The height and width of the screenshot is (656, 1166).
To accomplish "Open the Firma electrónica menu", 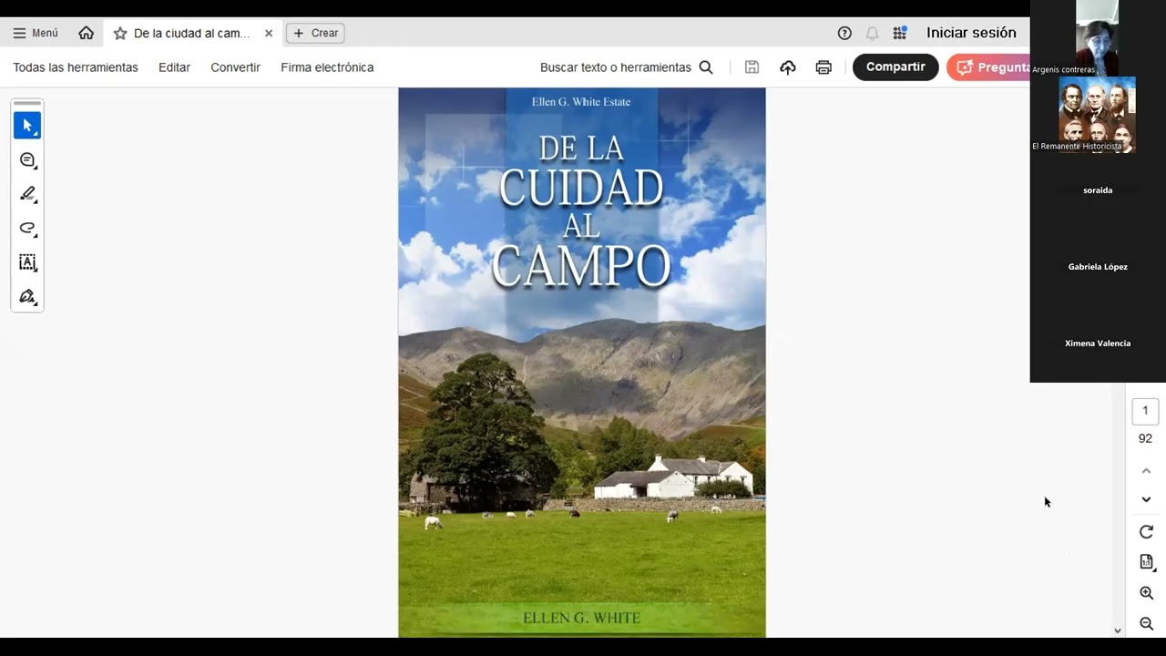I will 327,67.
